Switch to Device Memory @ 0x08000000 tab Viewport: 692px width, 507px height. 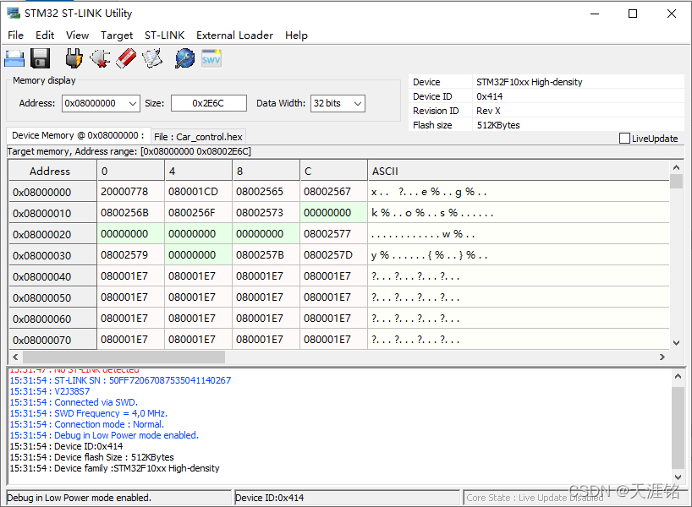tap(78, 135)
